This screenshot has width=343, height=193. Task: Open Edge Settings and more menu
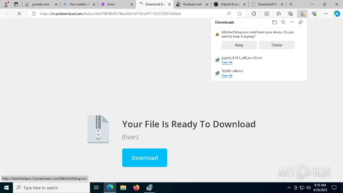pos(326,14)
